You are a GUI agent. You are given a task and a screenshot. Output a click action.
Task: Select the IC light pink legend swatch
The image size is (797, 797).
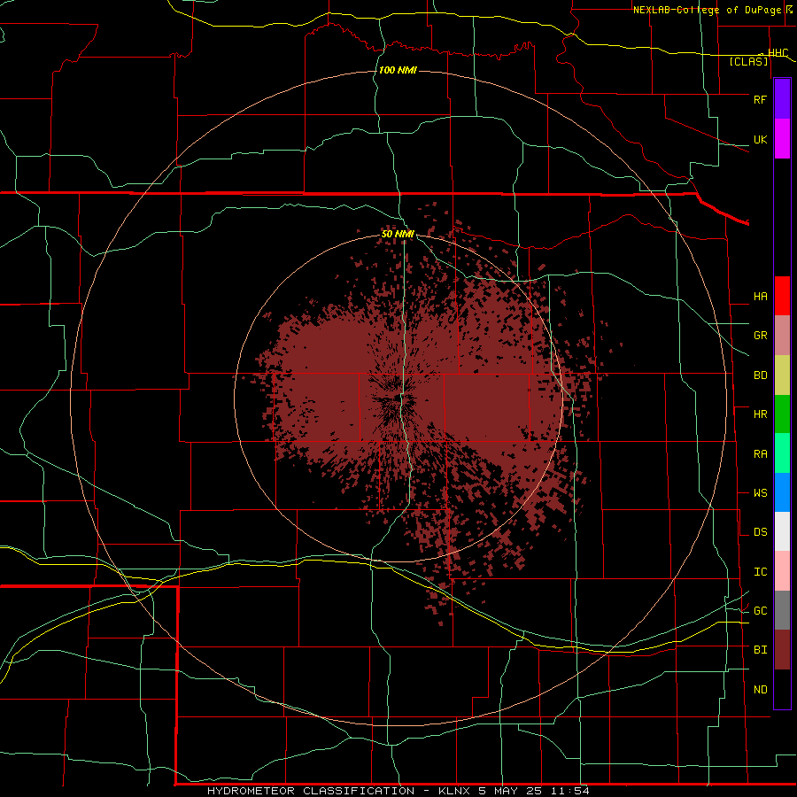(x=782, y=571)
